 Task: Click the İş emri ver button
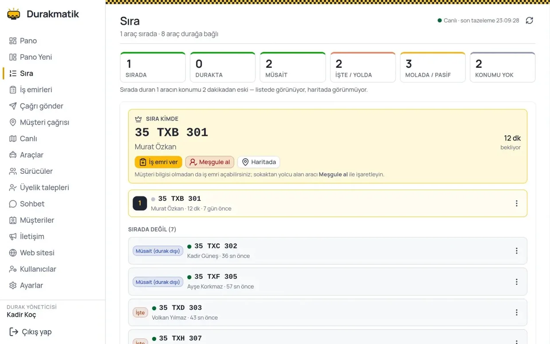coord(158,162)
